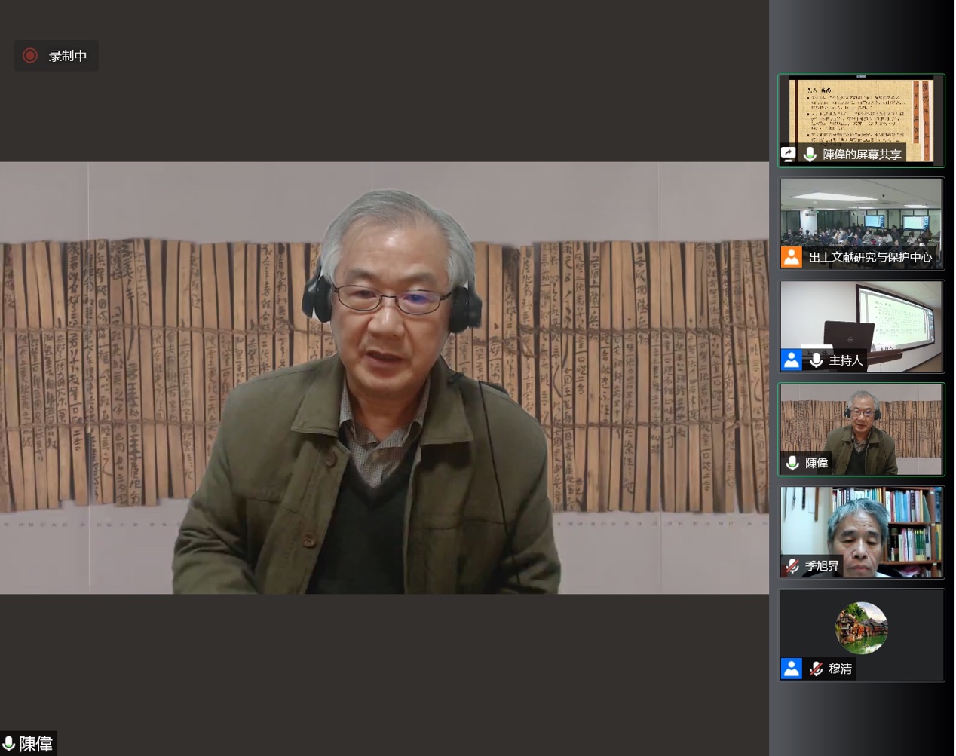Click the green microphone icon on 陳偉's small tile

point(792,463)
